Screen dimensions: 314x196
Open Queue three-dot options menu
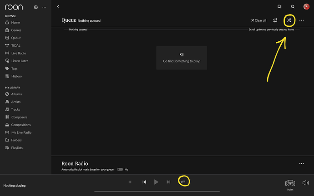coord(302,20)
